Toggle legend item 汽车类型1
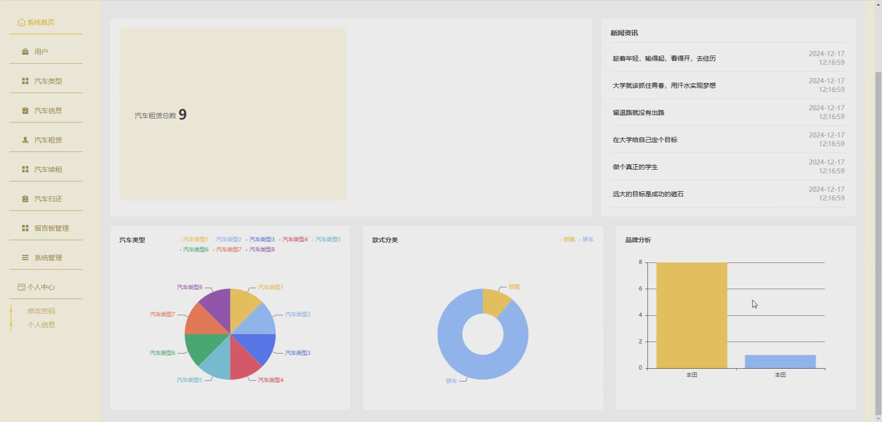Image resolution: width=882 pixels, height=422 pixels. [194, 239]
